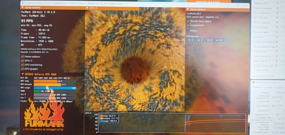Enable the VSync checkbox
This screenshot has width=285, height=135.
click(x=188, y=31)
